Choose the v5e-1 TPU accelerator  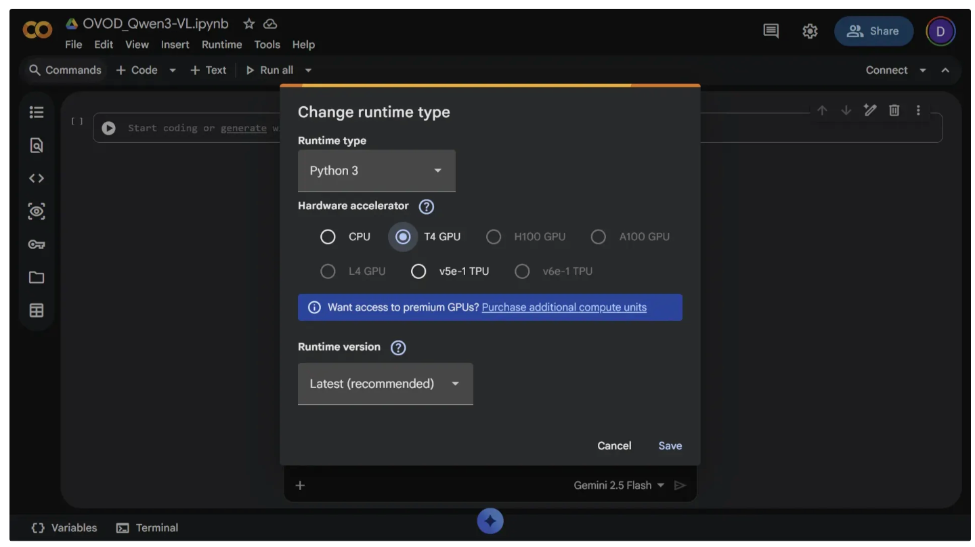click(x=418, y=271)
